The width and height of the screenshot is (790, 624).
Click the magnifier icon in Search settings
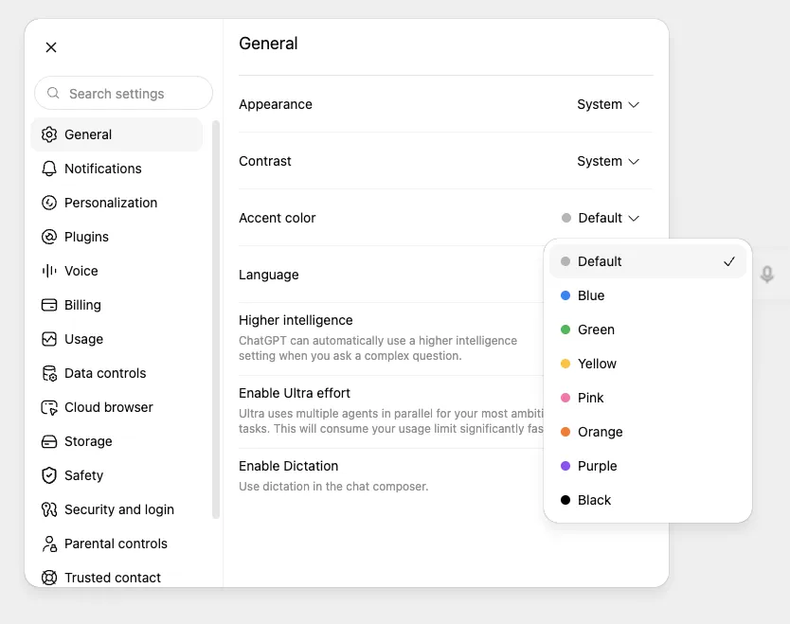click(x=53, y=93)
